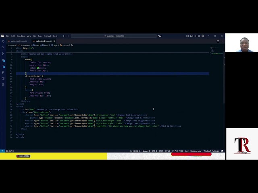Viewport: 258px width, 193px height.
Task: Expand the head breadcrumb
Action: 45,45
